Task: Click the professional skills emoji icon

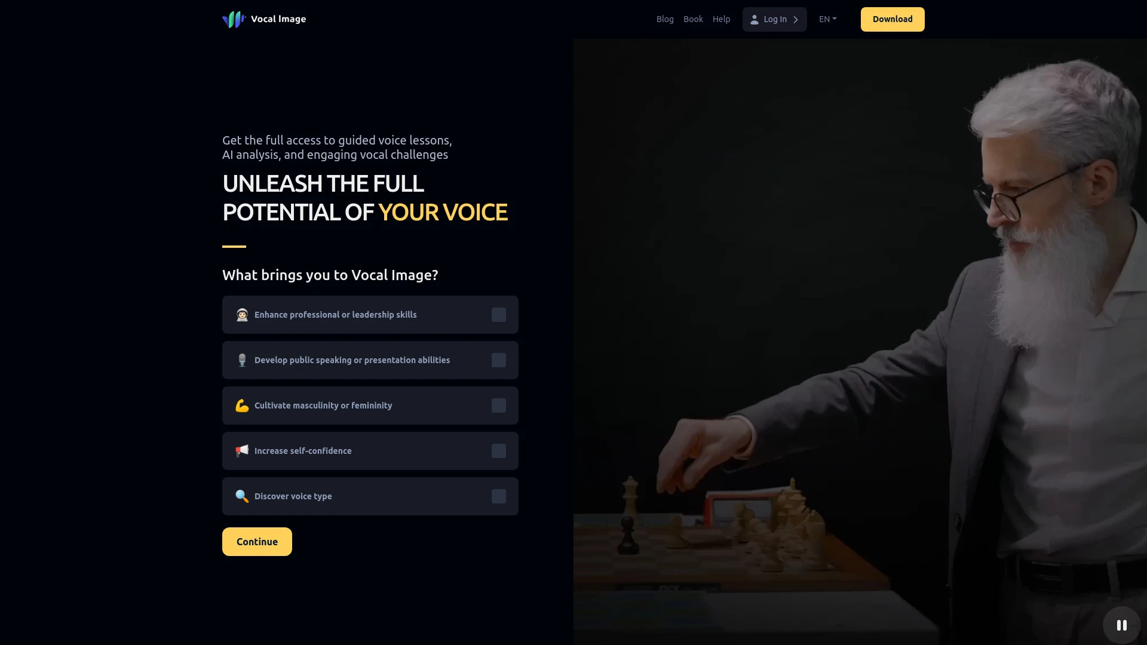Action: point(241,315)
